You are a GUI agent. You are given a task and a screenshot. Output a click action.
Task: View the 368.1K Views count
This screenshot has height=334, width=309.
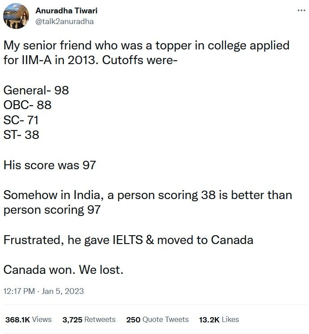coord(29,319)
